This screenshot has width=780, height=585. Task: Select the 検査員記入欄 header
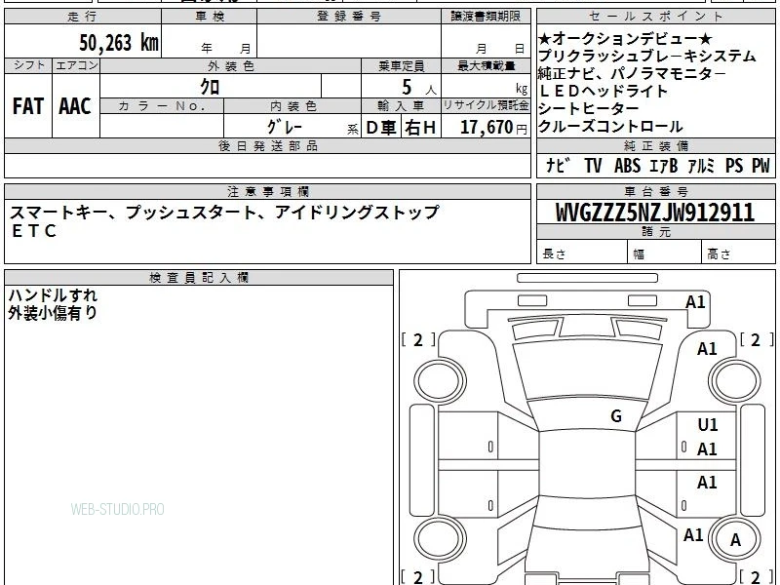[x=199, y=278]
